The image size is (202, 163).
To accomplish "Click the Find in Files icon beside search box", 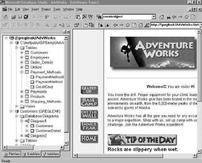I will point(99,17).
